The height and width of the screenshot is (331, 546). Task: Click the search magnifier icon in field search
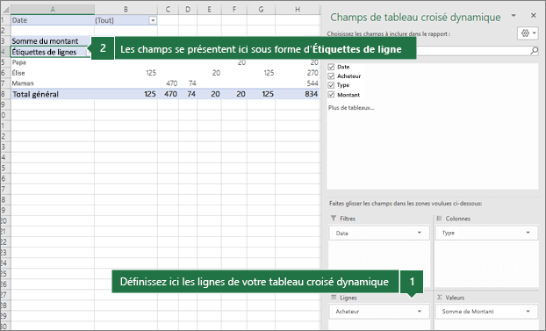click(x=534, y=51)
